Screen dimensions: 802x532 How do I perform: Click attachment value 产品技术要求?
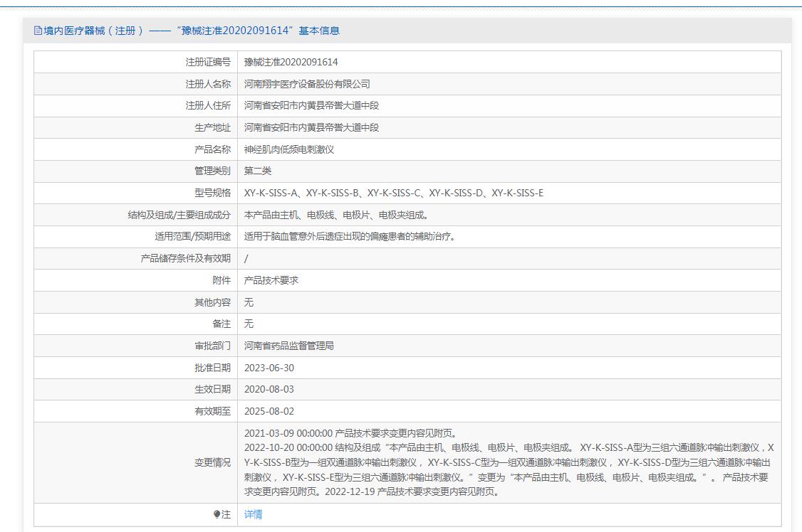(x=271, y=280)
